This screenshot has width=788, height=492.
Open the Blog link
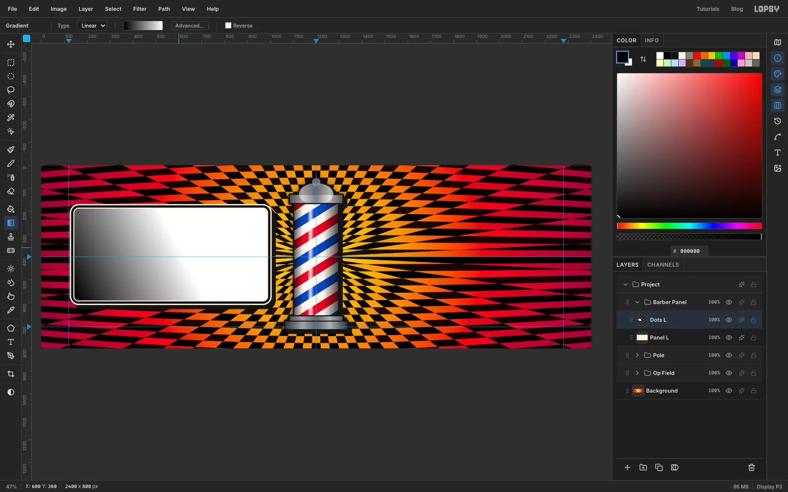737,9
